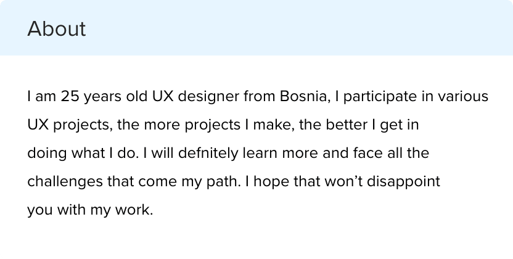513x259 pixels.
Task: Click the word better in second line
Action: (x=347, y=125)
